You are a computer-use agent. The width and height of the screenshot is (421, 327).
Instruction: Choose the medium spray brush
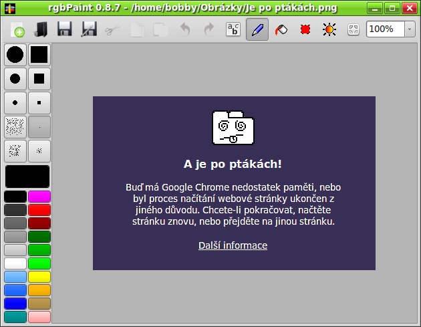coord(15,151)
